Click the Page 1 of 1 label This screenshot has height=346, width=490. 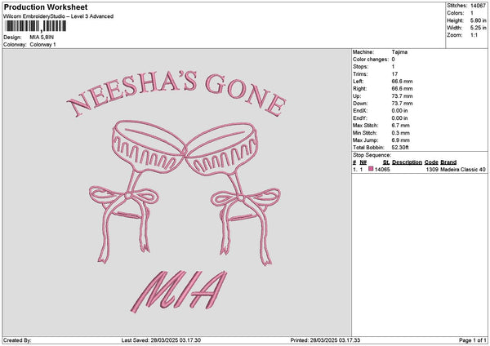pyautogui.click(x=473, y=340)
